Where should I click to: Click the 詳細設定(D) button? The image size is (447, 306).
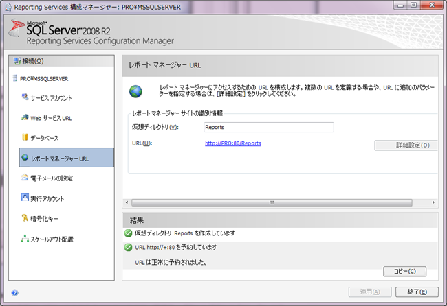tap(406, 145)
